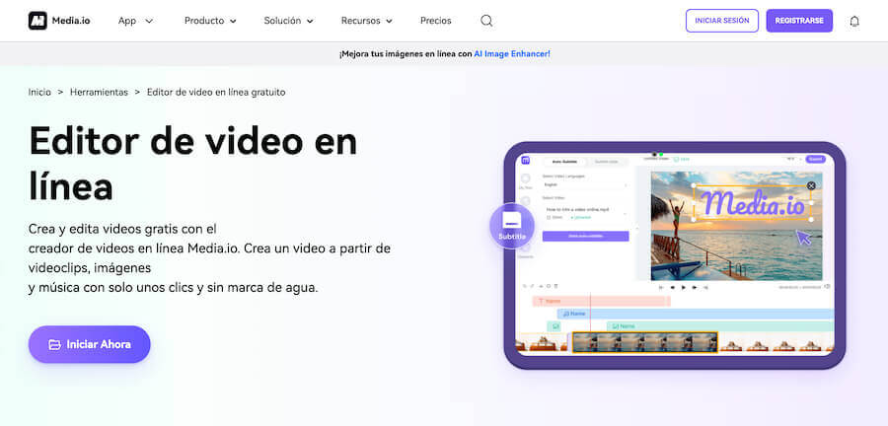Click 'Editor de video en línea gratuito' breadcrumb

216,92
